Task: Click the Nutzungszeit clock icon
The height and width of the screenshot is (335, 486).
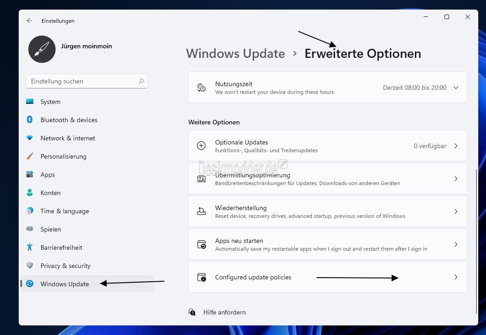Action: click(202, 88)
